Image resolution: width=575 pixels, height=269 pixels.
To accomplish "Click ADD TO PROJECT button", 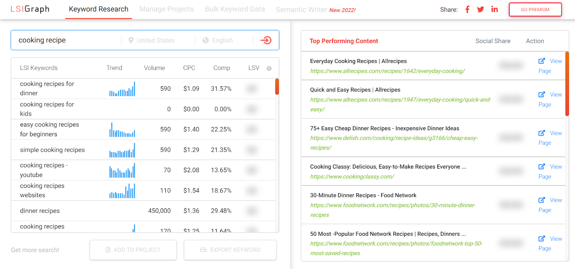I will 133,250.
